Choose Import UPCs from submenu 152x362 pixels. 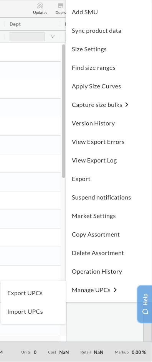[25, 312]
